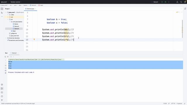Open the Terminal tool window icon

coord(2,92)
